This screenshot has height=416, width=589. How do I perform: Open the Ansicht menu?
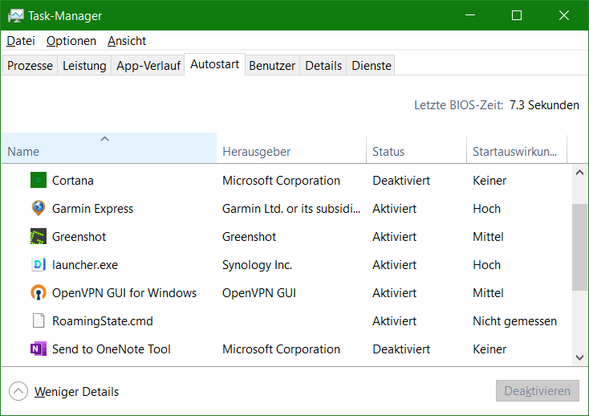tap(127, 41)
